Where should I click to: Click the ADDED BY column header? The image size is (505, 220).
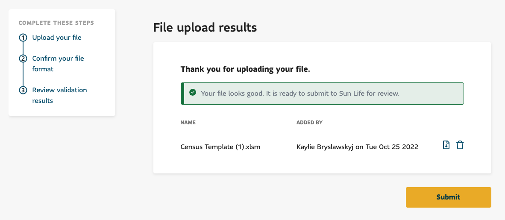309,123
